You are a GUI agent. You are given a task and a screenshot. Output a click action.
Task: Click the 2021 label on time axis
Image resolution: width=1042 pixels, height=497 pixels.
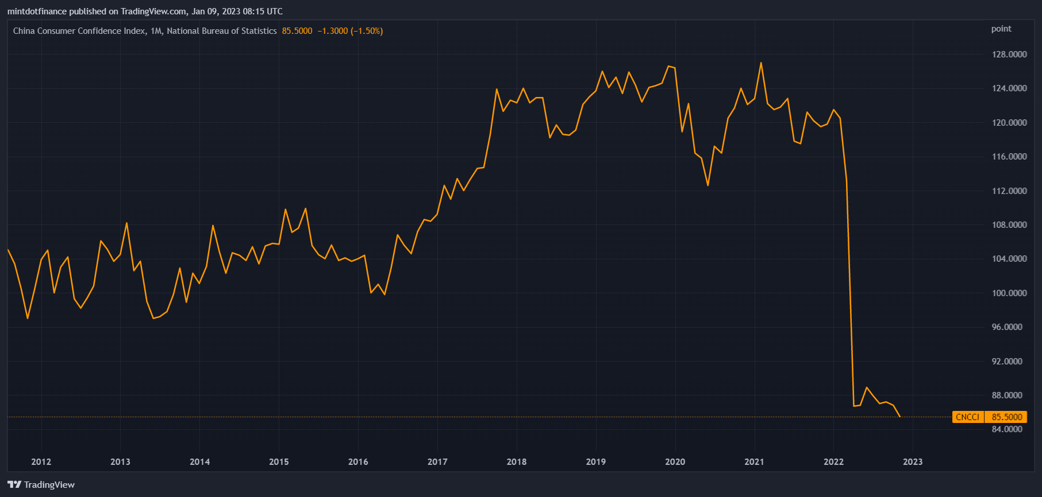click(x=755, y=462)
